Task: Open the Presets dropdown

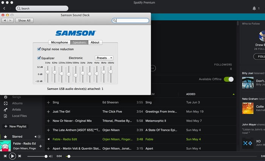Action: pos(104,58)
